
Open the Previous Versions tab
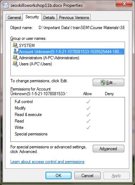point(74,18)
